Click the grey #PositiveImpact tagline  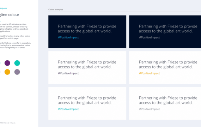click(150, 109)
